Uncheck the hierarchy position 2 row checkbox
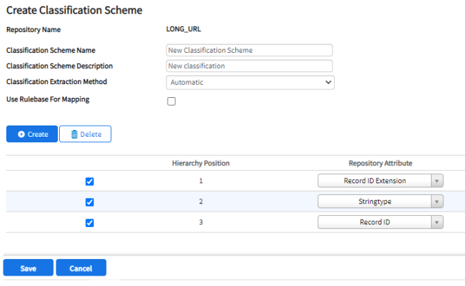The height and width of the screenshot is (286, 465). tap(90, 202)
